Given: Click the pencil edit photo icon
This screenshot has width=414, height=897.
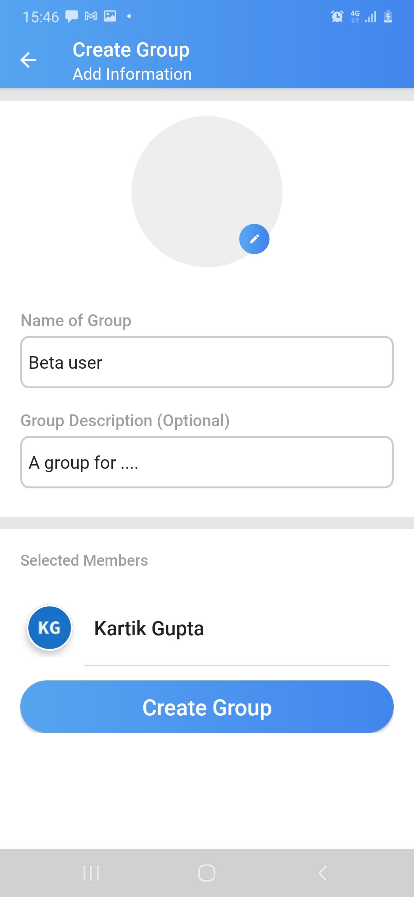Looking at the screenshot, I should [x=254, y=239].
